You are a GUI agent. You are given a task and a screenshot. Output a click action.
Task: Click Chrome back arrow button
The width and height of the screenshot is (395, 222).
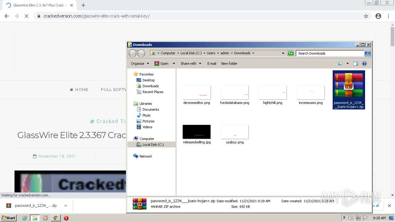click(7, 16)
